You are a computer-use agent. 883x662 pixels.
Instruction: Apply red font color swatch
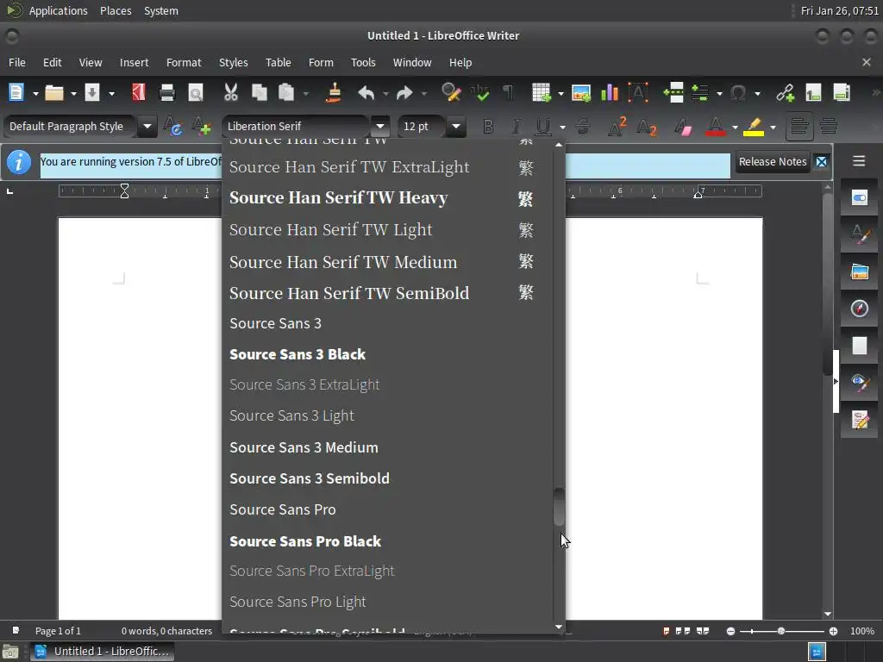715,127
